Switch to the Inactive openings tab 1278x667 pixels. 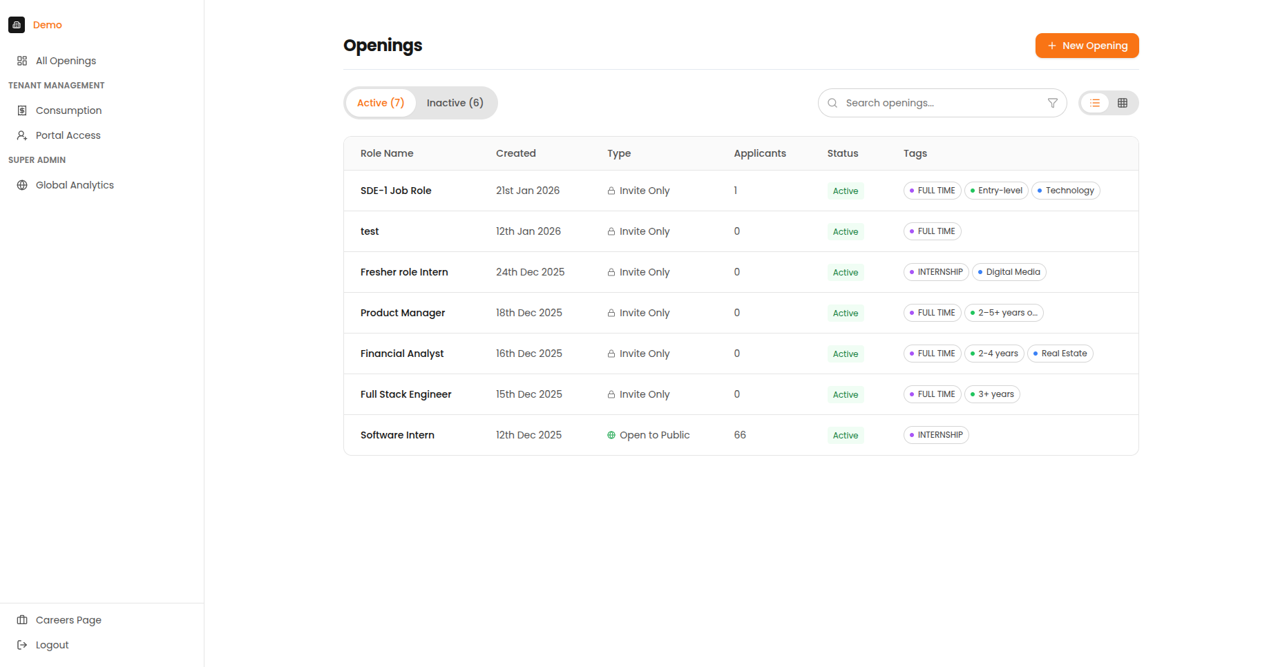tap(455, 102)
